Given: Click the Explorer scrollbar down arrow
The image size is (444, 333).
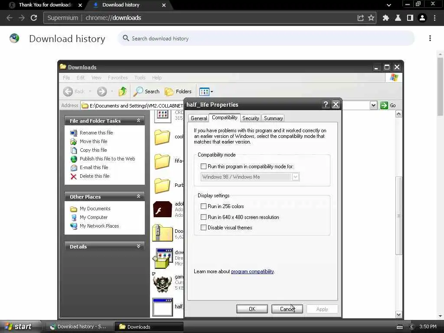Looking at the screenshot, I should pyautogui.click(x=398, y=315).
